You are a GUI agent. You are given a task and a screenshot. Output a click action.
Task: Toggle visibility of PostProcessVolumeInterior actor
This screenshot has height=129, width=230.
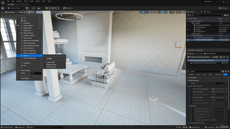point(188,40)
